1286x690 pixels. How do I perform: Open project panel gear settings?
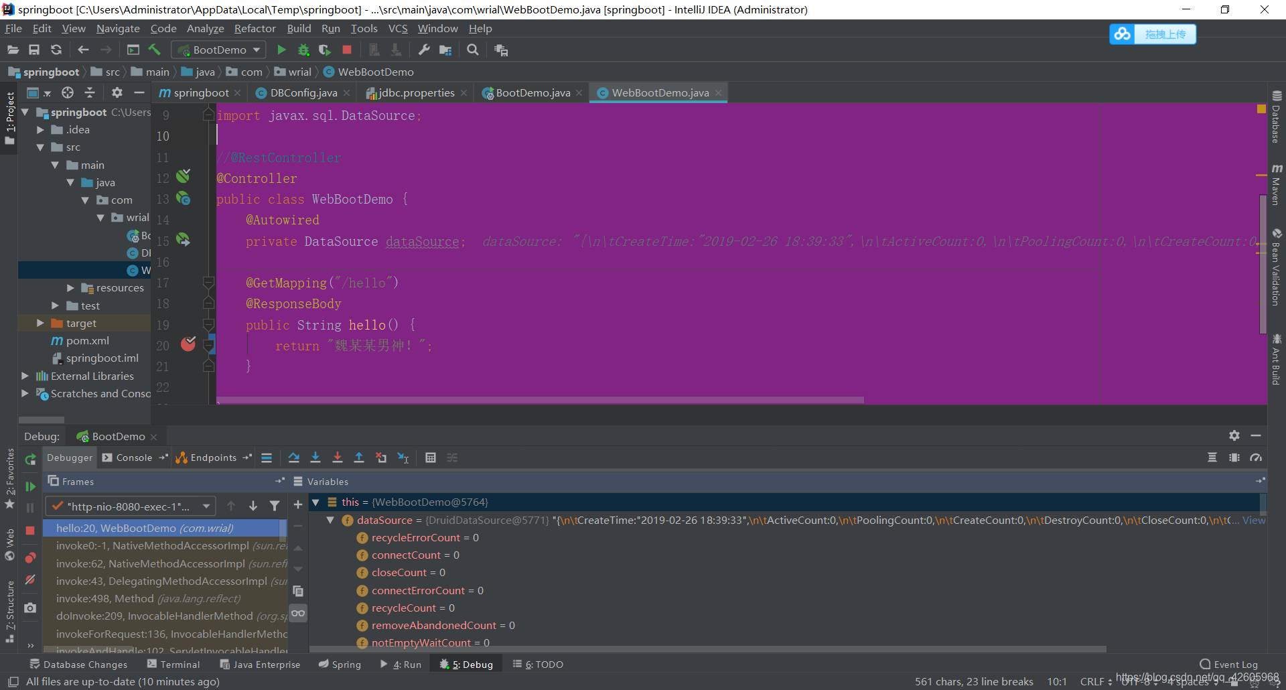click(117, 92)
